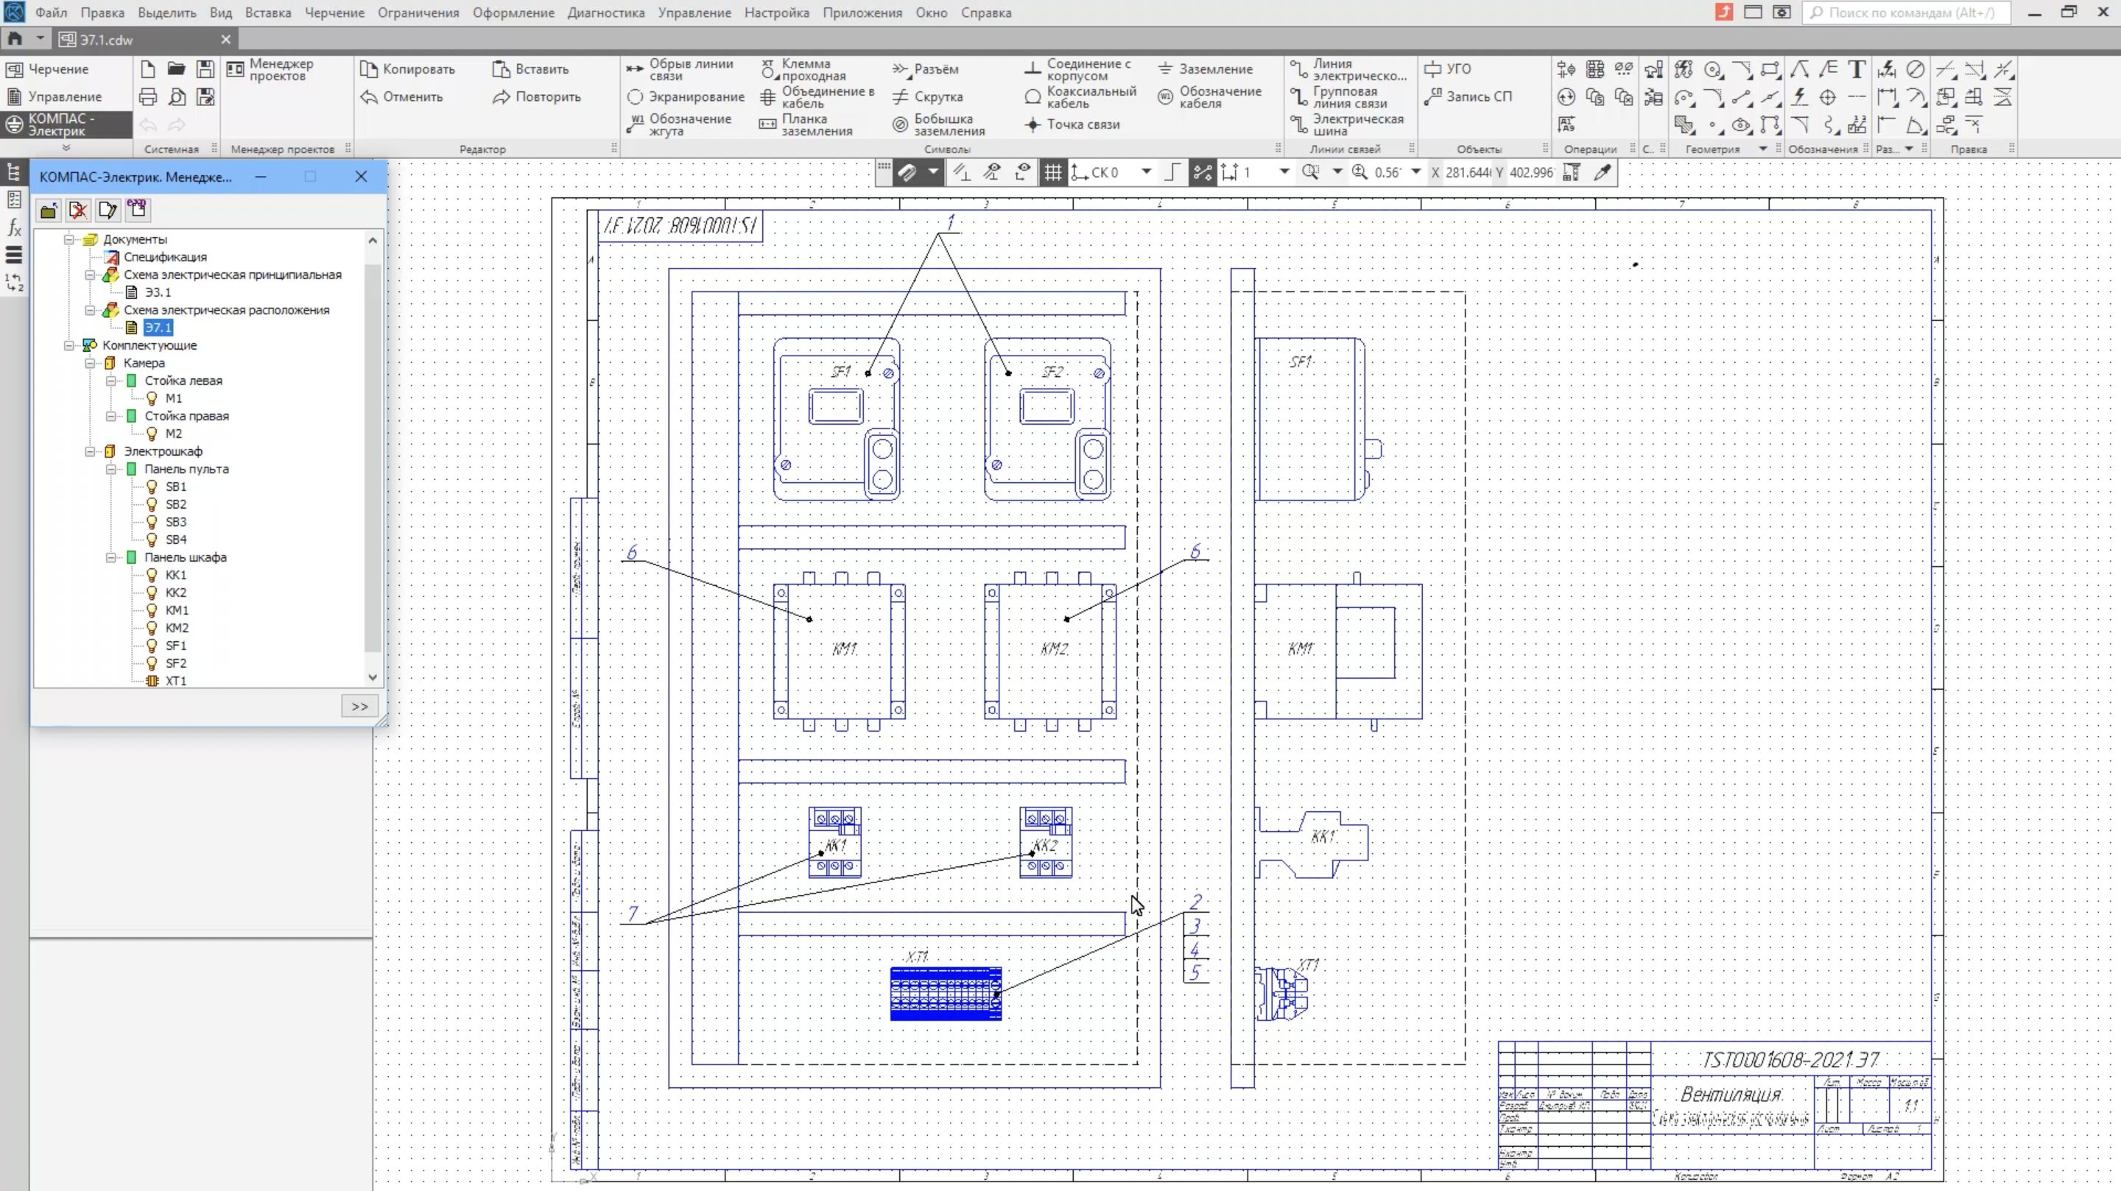Select the linear dimension tool icon
The width and height of the screenshot is (2121, 1191).
pyautogui.click(x=1886, y=97)
